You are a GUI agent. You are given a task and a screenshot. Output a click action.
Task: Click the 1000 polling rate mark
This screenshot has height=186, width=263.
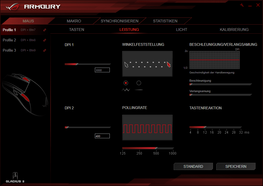172,153
